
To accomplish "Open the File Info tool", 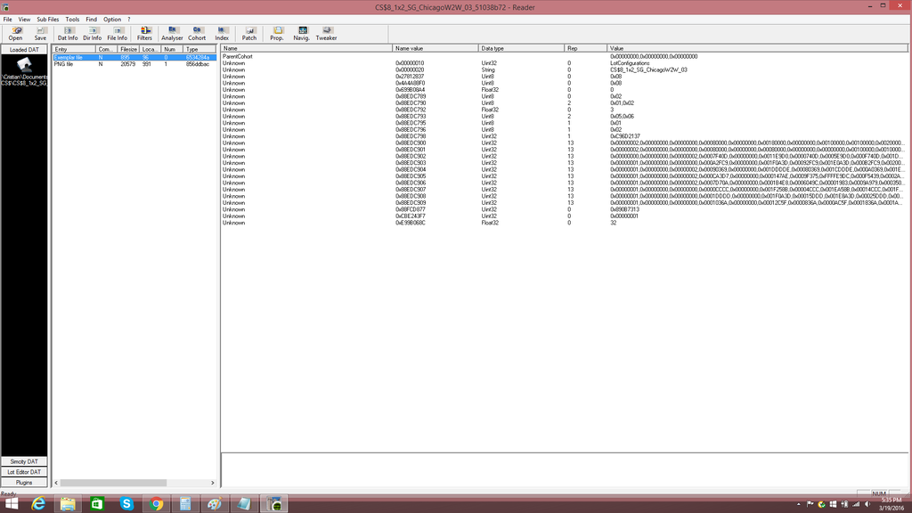I will point(117,33).
